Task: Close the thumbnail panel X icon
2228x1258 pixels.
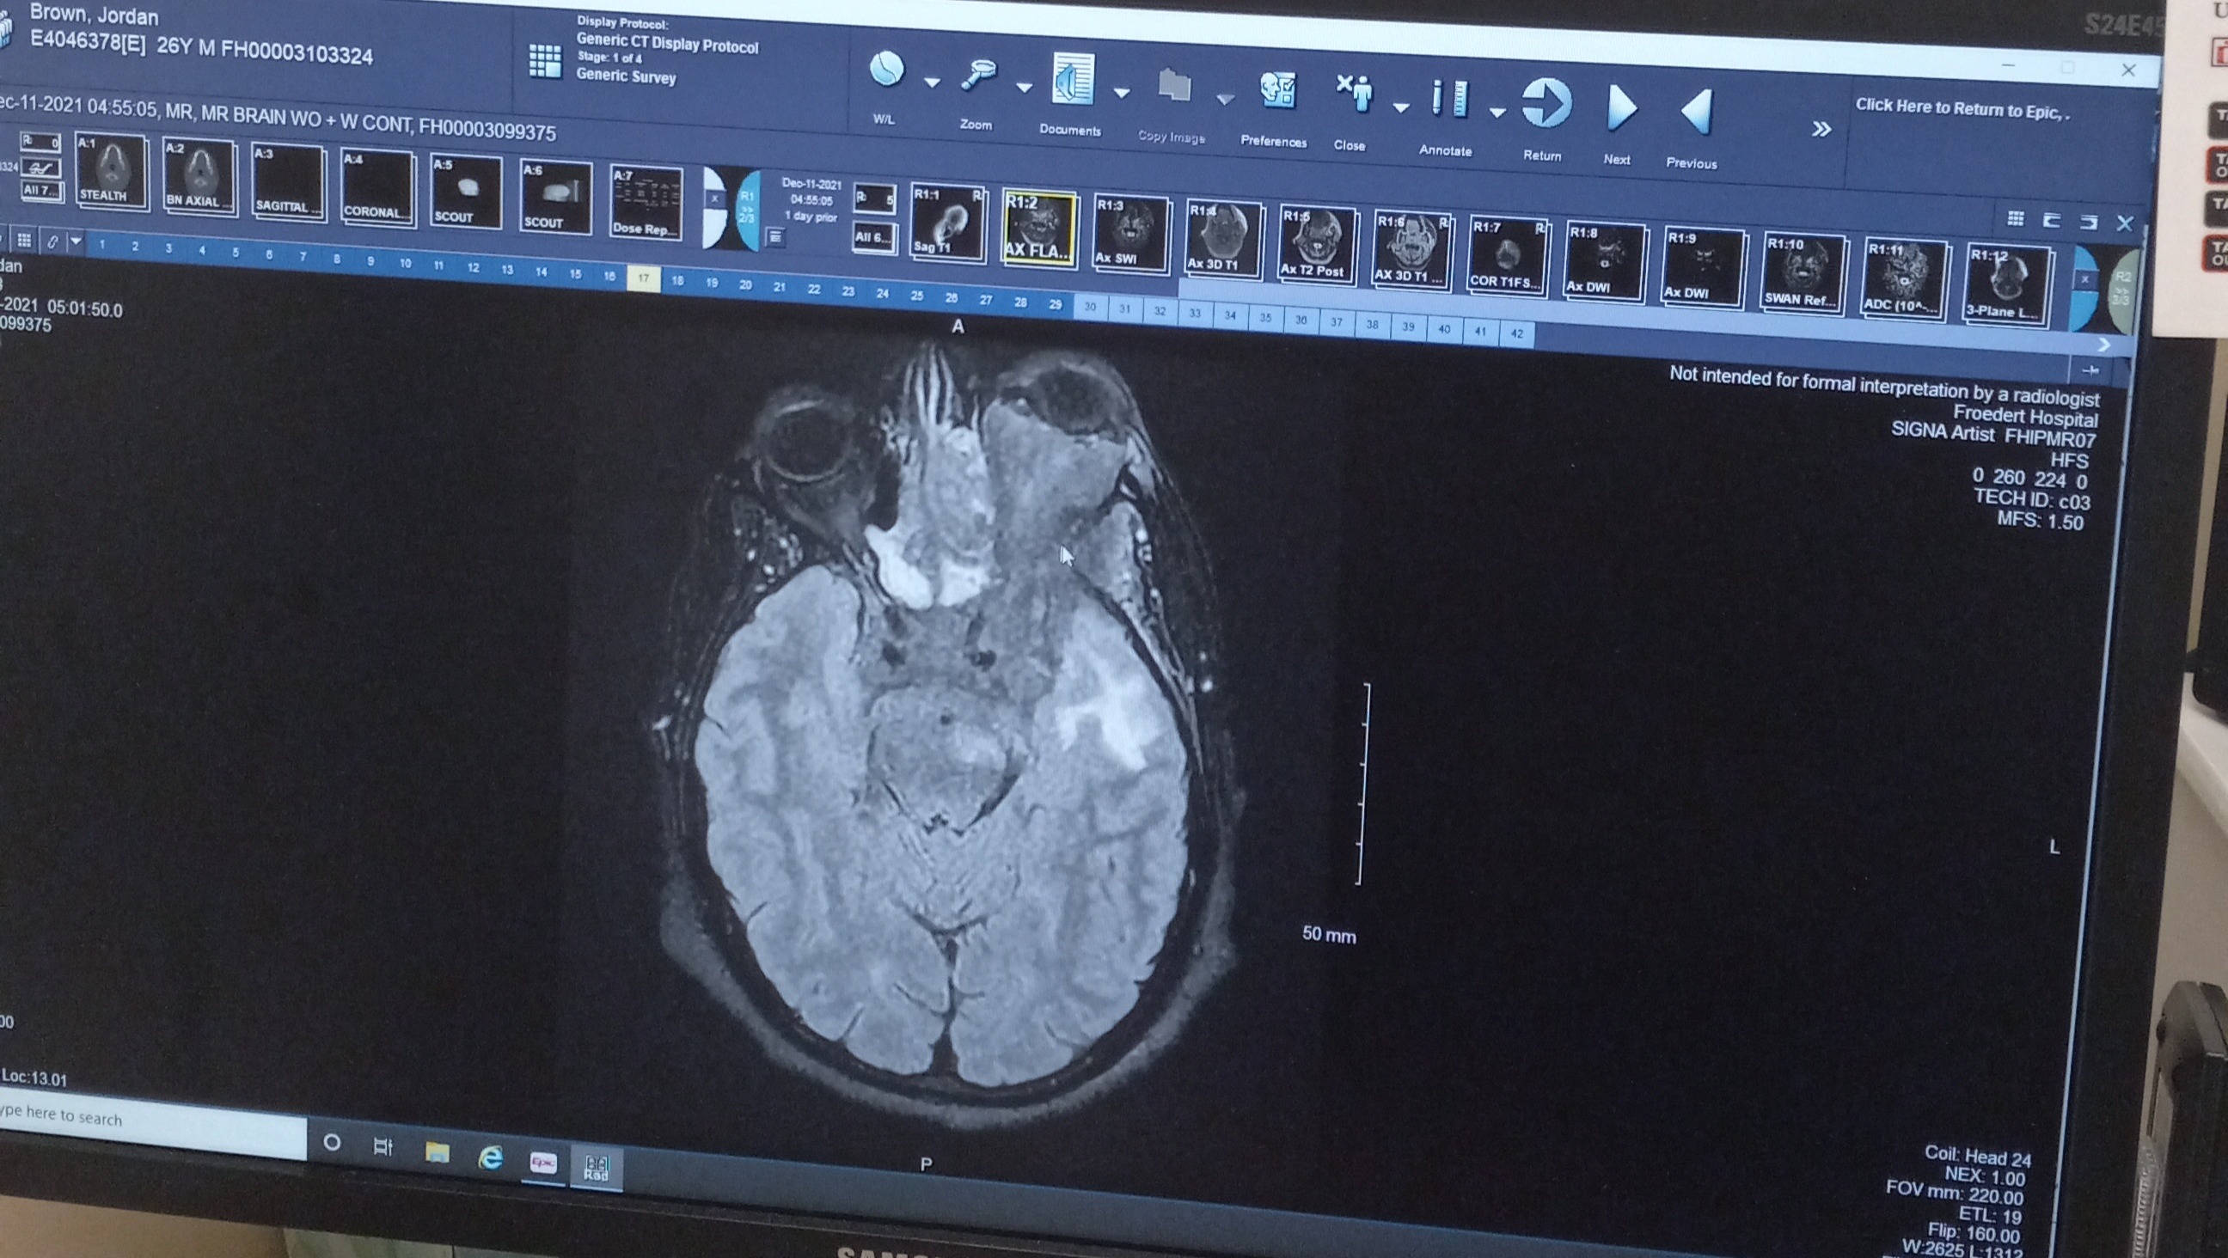Action: click(2124, 224)
